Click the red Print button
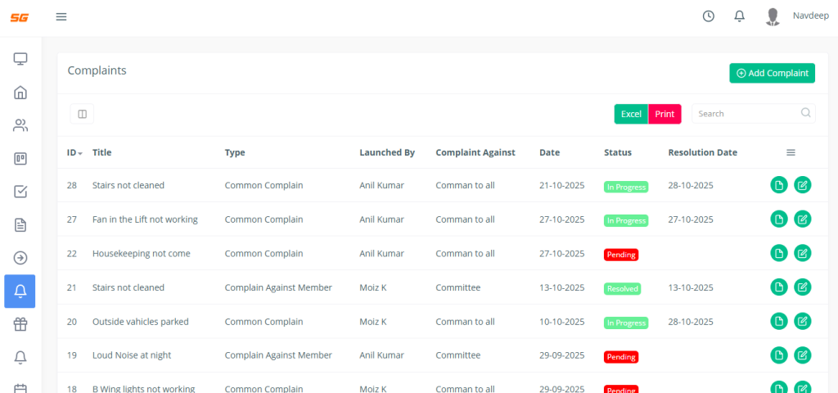The image size is (838, 393). tap(665, 114)
